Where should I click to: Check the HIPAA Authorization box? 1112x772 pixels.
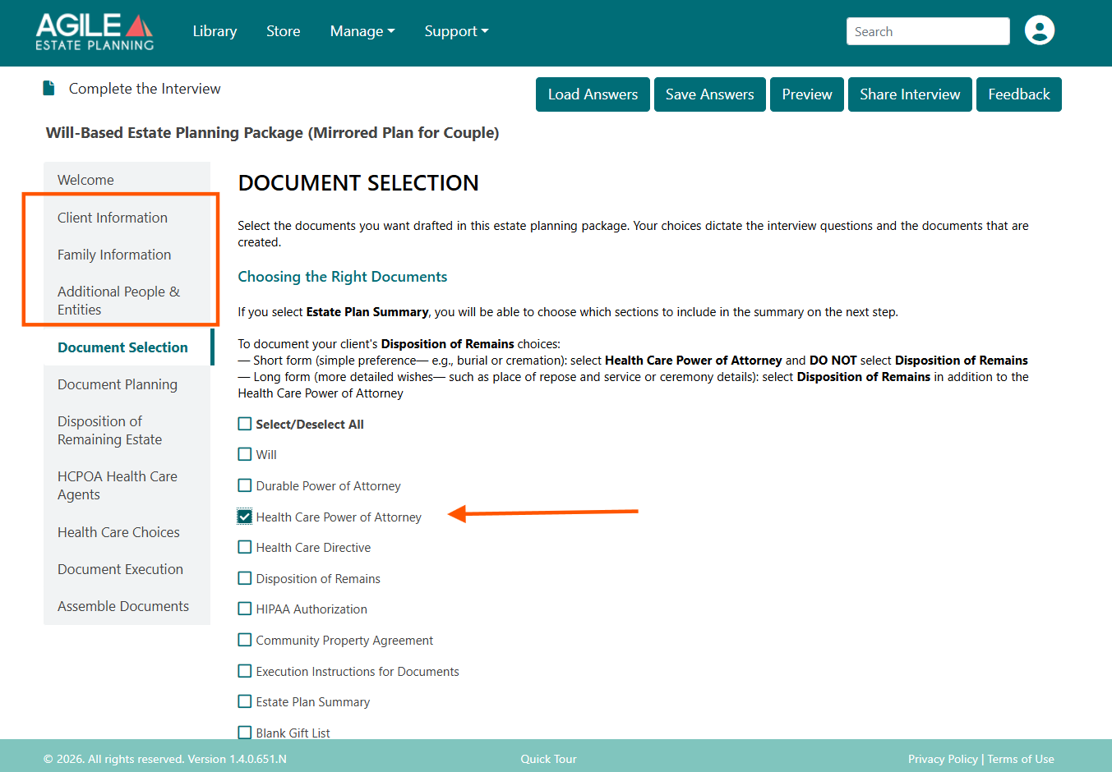tap(244, 609)
